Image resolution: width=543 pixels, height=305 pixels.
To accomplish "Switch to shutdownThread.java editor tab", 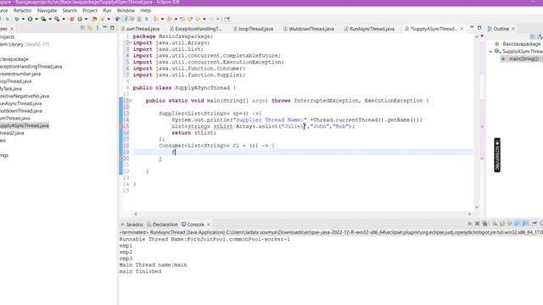I will (x=309, y=29).
